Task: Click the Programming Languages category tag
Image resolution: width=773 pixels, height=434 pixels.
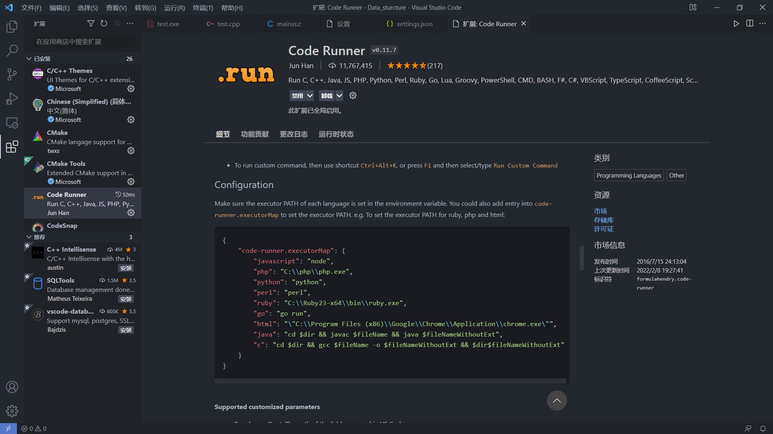Action: coord(629,175)
